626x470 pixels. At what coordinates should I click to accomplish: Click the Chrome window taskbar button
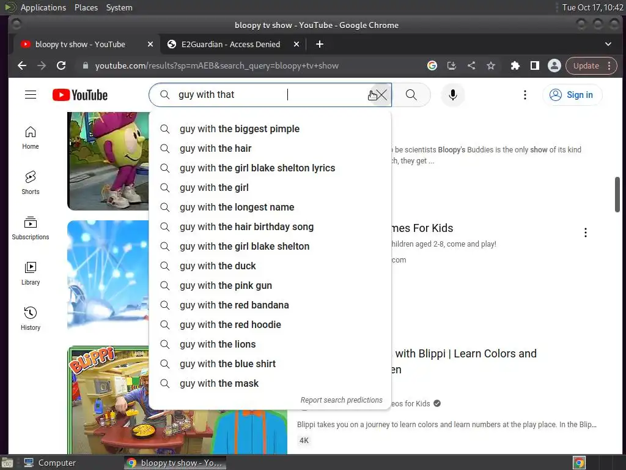175,463
